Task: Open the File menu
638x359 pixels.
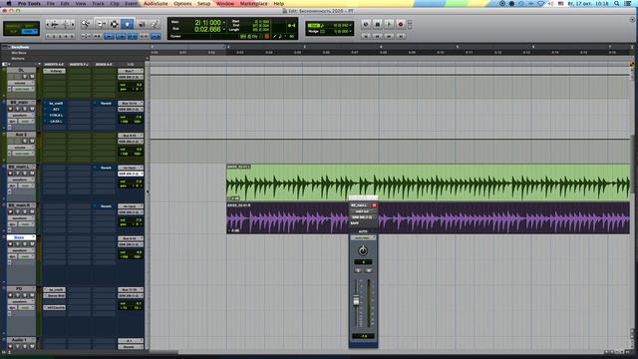Action: 51,3
